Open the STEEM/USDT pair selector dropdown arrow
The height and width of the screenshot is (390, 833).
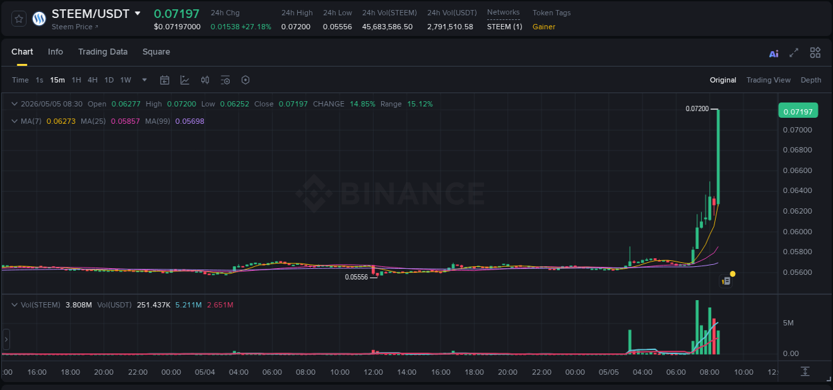[137, 13]
